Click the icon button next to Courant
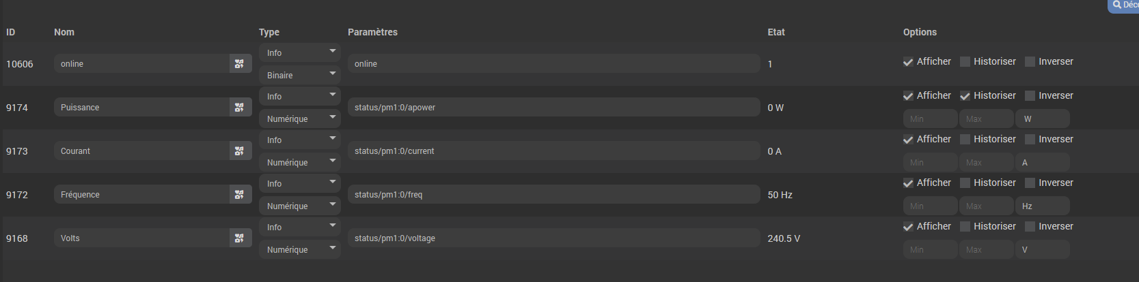 240,151
